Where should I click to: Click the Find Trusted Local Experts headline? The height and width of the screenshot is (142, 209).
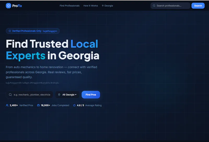point(53,50)
